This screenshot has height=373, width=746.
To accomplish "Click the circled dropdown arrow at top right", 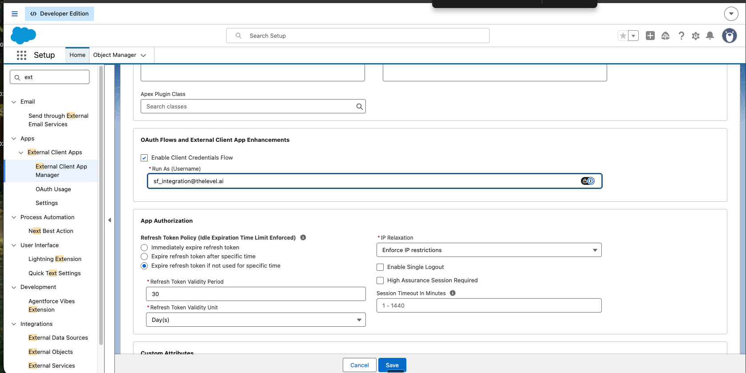I will click(731, 14).
